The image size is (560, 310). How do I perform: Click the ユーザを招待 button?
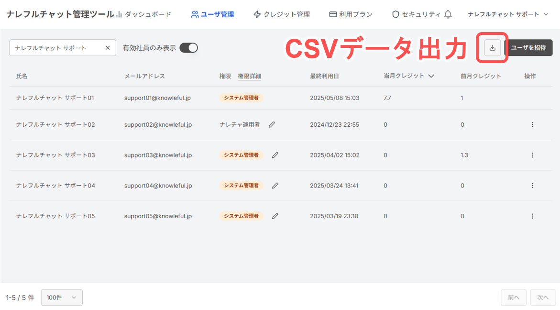531,47
